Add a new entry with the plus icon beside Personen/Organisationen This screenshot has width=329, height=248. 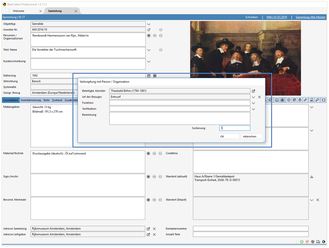[148, 35]
